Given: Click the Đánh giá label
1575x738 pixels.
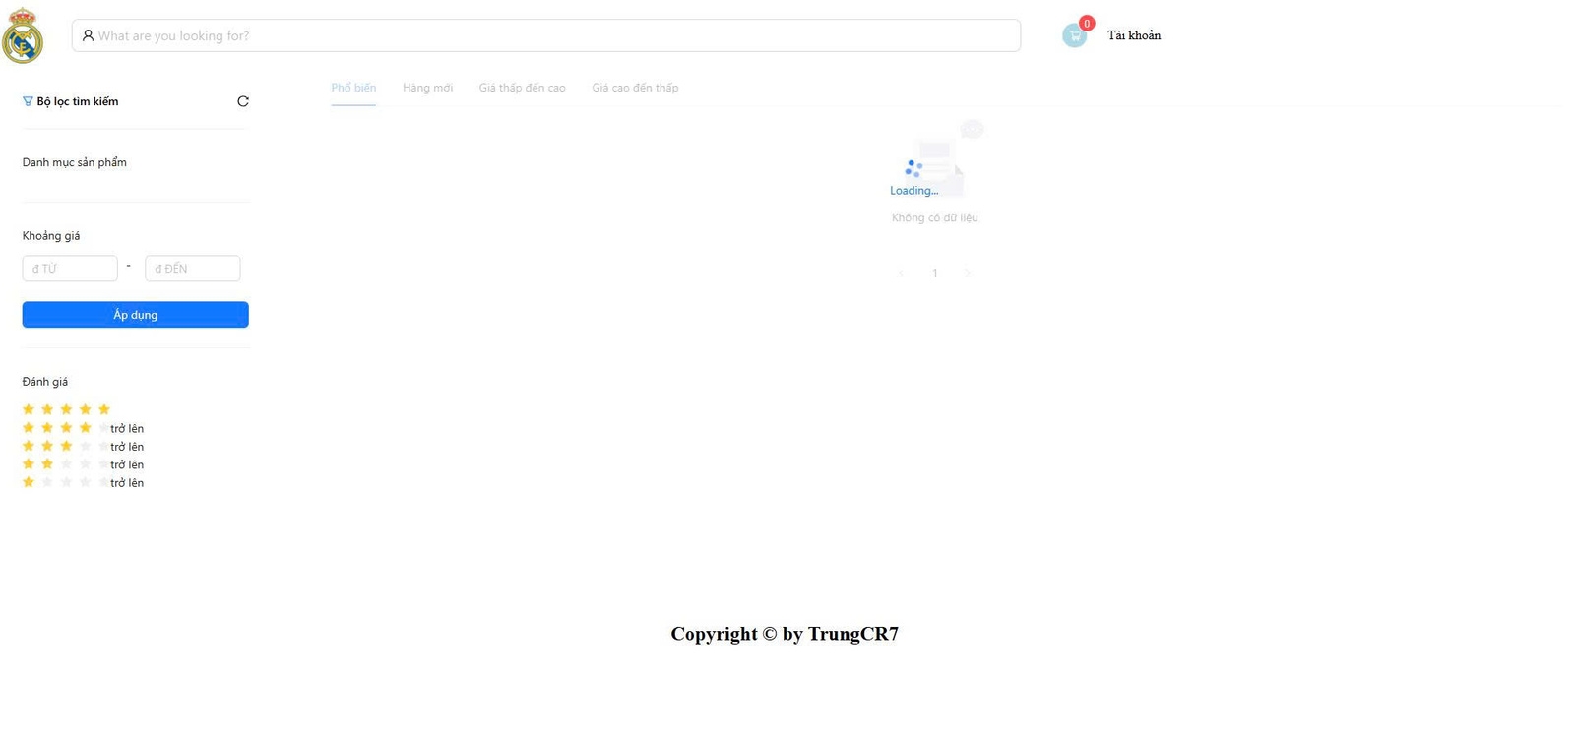Looking at the screenshot, I should [x=45, y=382].
